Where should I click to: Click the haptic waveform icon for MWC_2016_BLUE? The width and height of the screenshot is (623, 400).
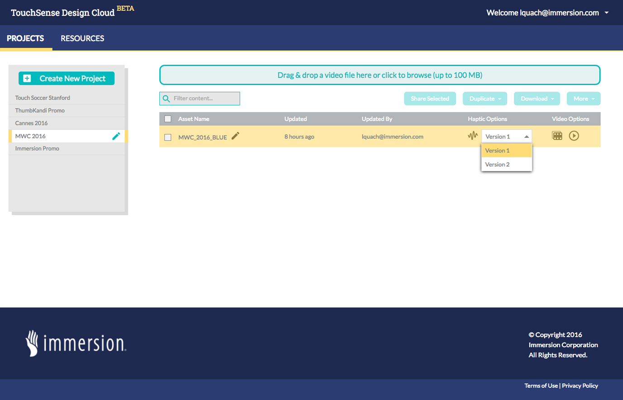[473, 136]
